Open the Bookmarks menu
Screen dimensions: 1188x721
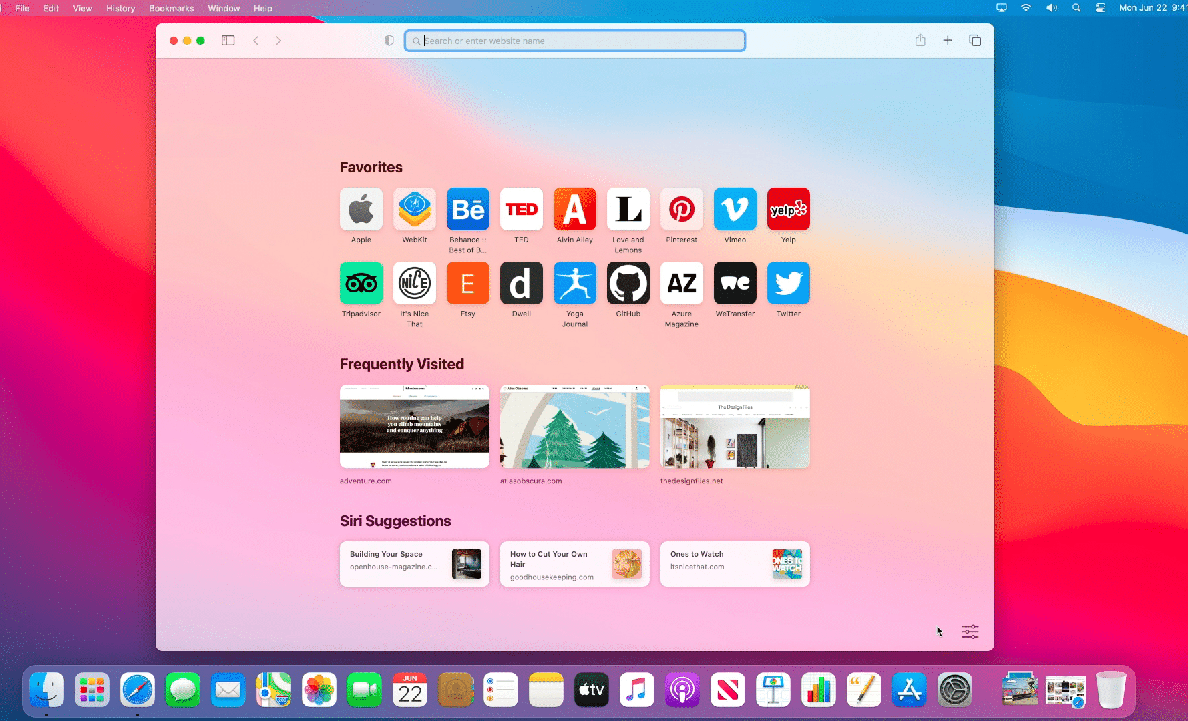point(171,8)
